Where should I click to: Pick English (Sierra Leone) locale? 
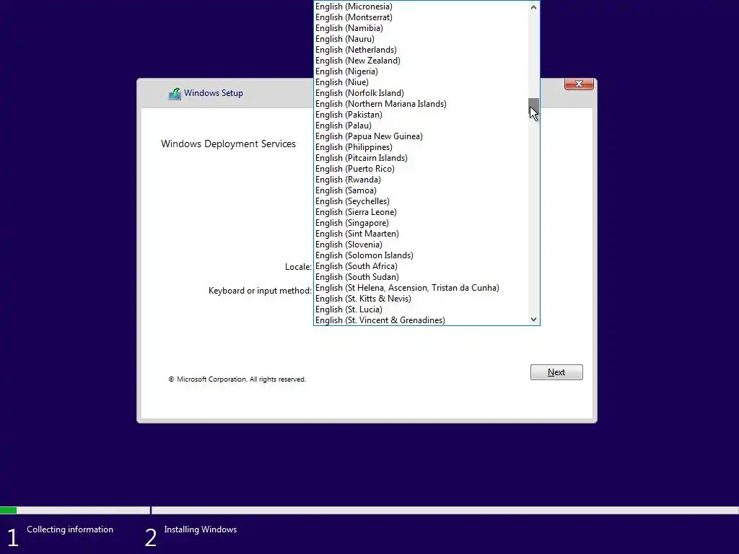(x=421, y=213)
